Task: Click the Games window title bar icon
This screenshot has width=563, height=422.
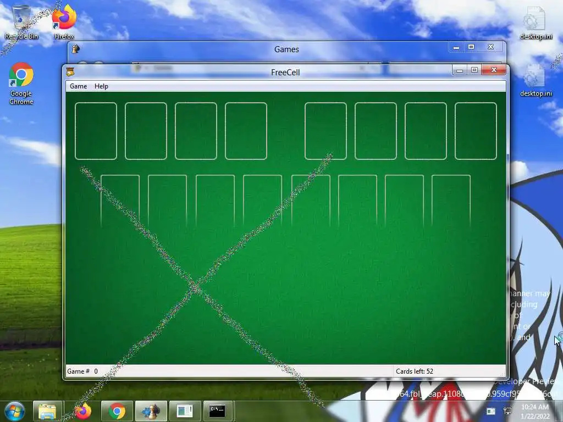Action: click(x=75, y=49)
